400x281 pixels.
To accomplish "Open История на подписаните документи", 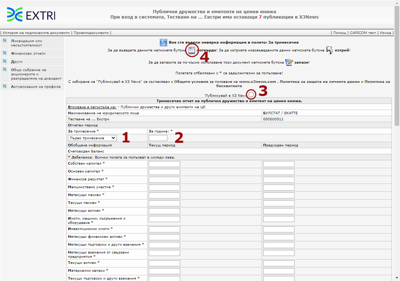I will pyautogui.click(x=36, y=32).
